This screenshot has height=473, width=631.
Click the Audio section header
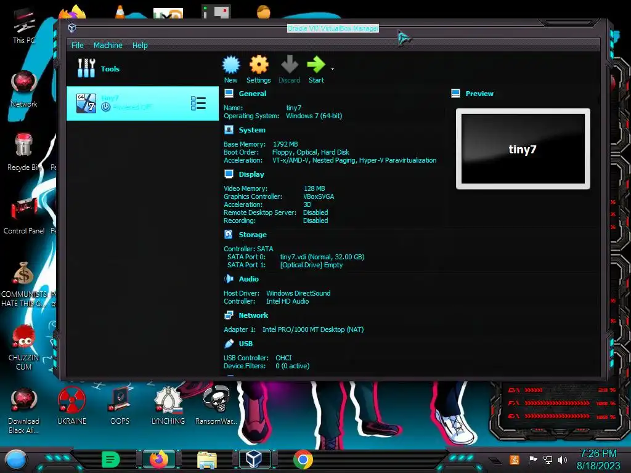tap(249, 279)
